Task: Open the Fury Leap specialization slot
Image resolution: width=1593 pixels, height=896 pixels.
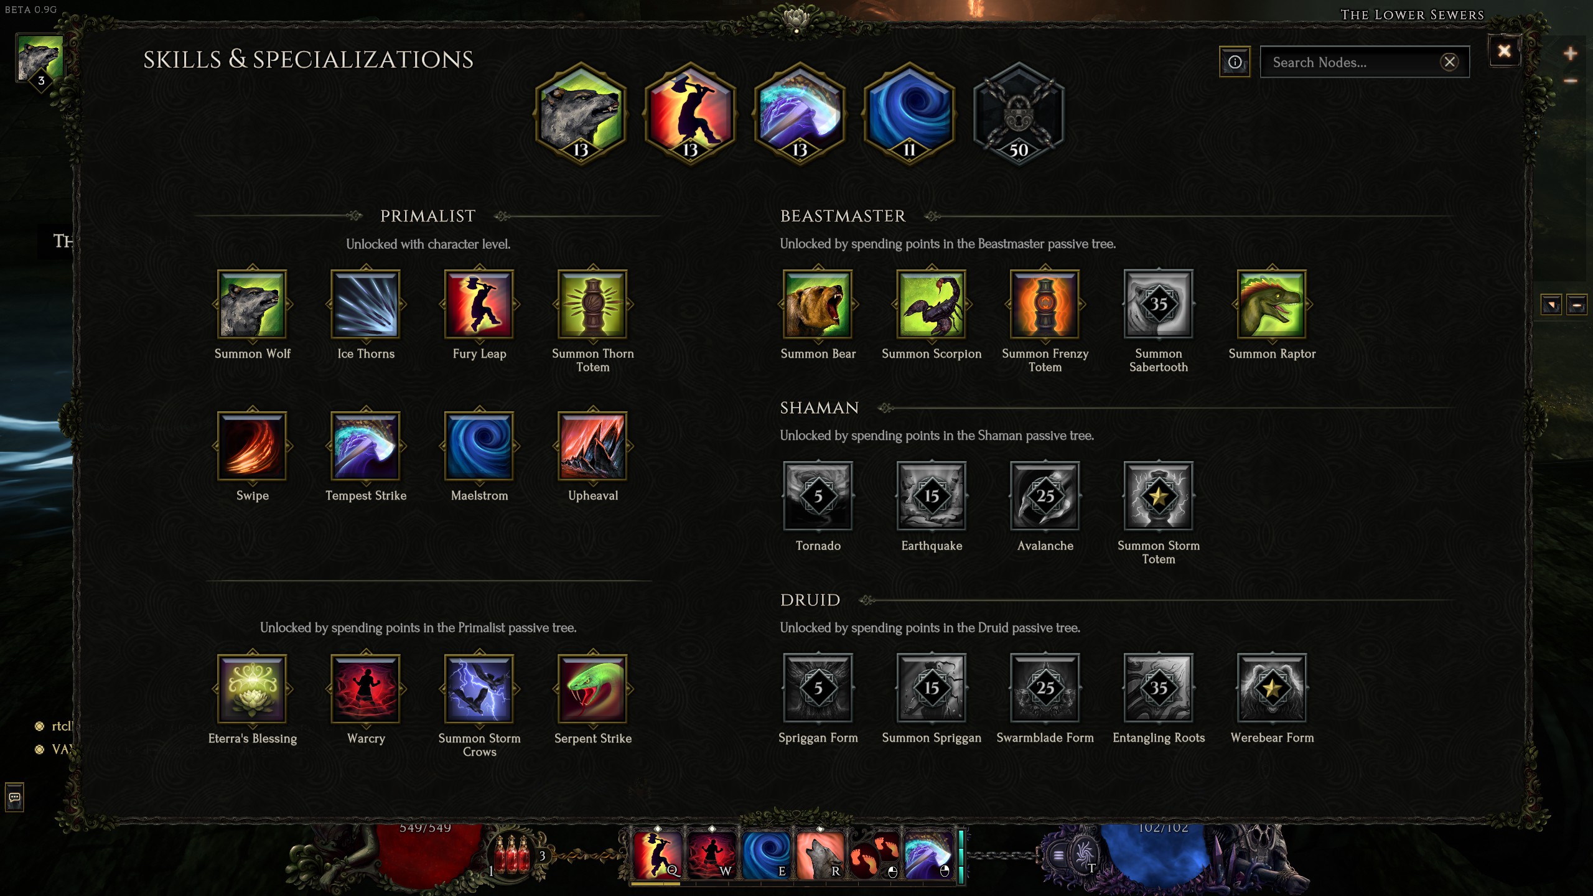Action: [690, 113]
